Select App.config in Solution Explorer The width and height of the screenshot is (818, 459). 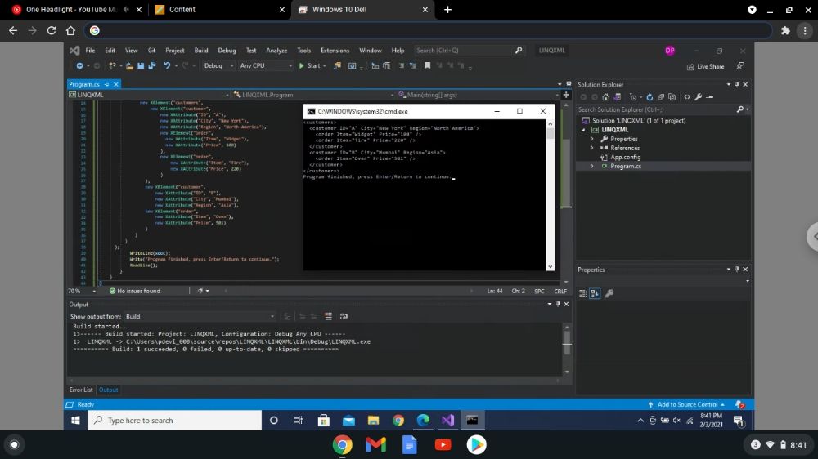pyautogui.click(x=626, y=157)
